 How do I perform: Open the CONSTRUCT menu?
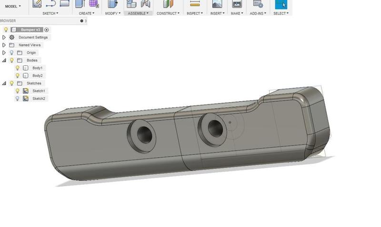[x=168, y=13]
